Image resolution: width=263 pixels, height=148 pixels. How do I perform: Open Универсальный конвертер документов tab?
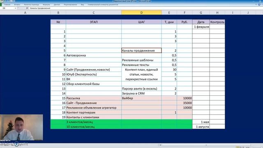tap(103, 5)
